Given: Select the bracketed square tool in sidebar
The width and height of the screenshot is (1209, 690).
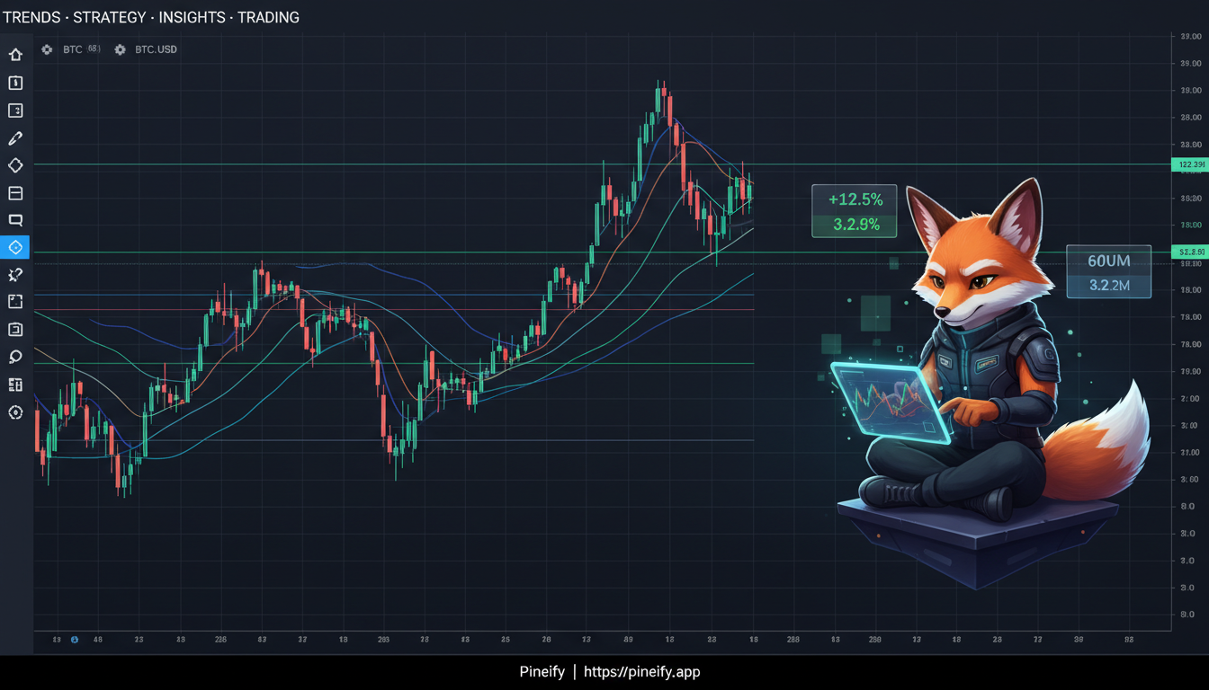Looking at the screenshot, I should (14, 301).
